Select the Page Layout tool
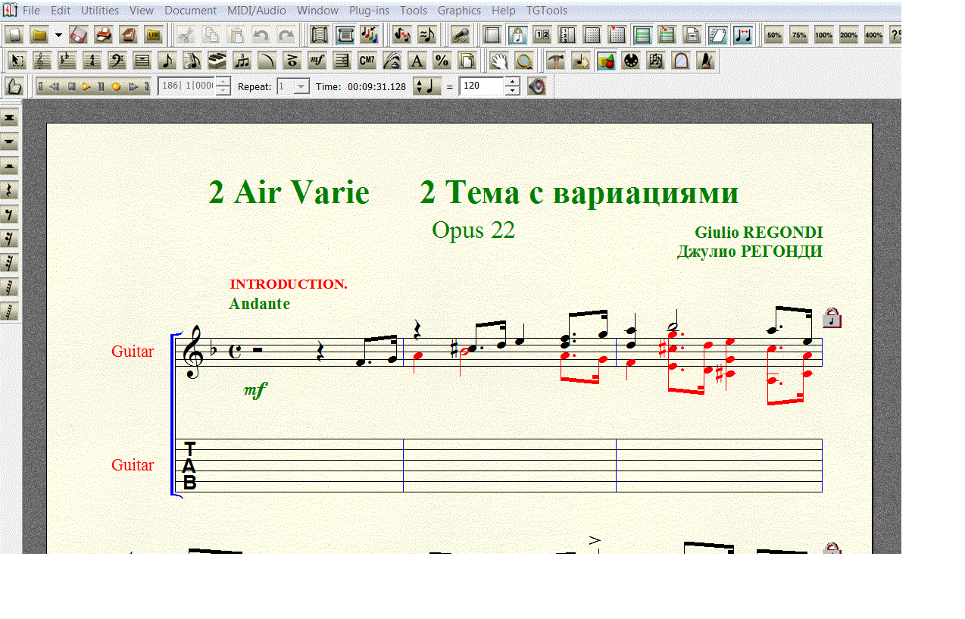The image size is (965, 619). (467, 60)
